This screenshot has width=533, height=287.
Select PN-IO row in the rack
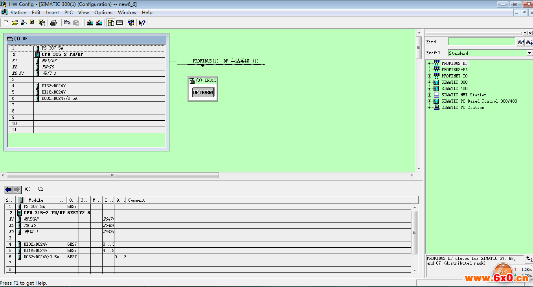(86, 67)
